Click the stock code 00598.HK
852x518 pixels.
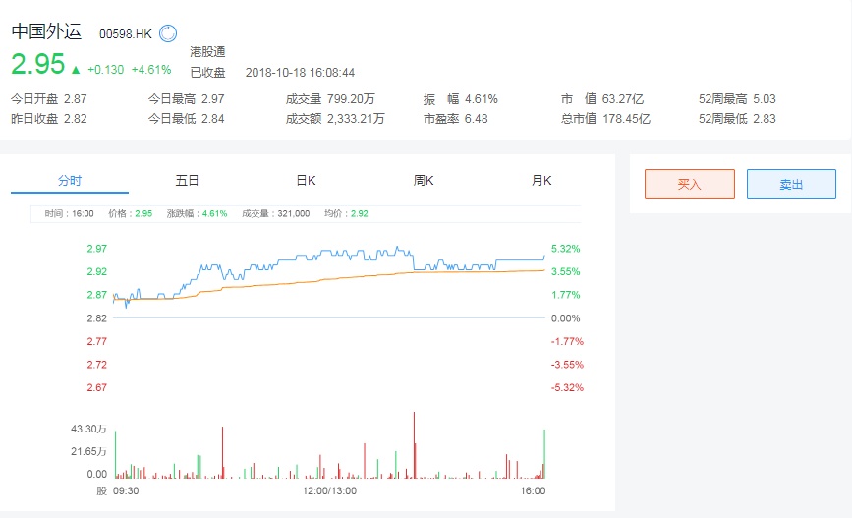[x=126, y=33]
